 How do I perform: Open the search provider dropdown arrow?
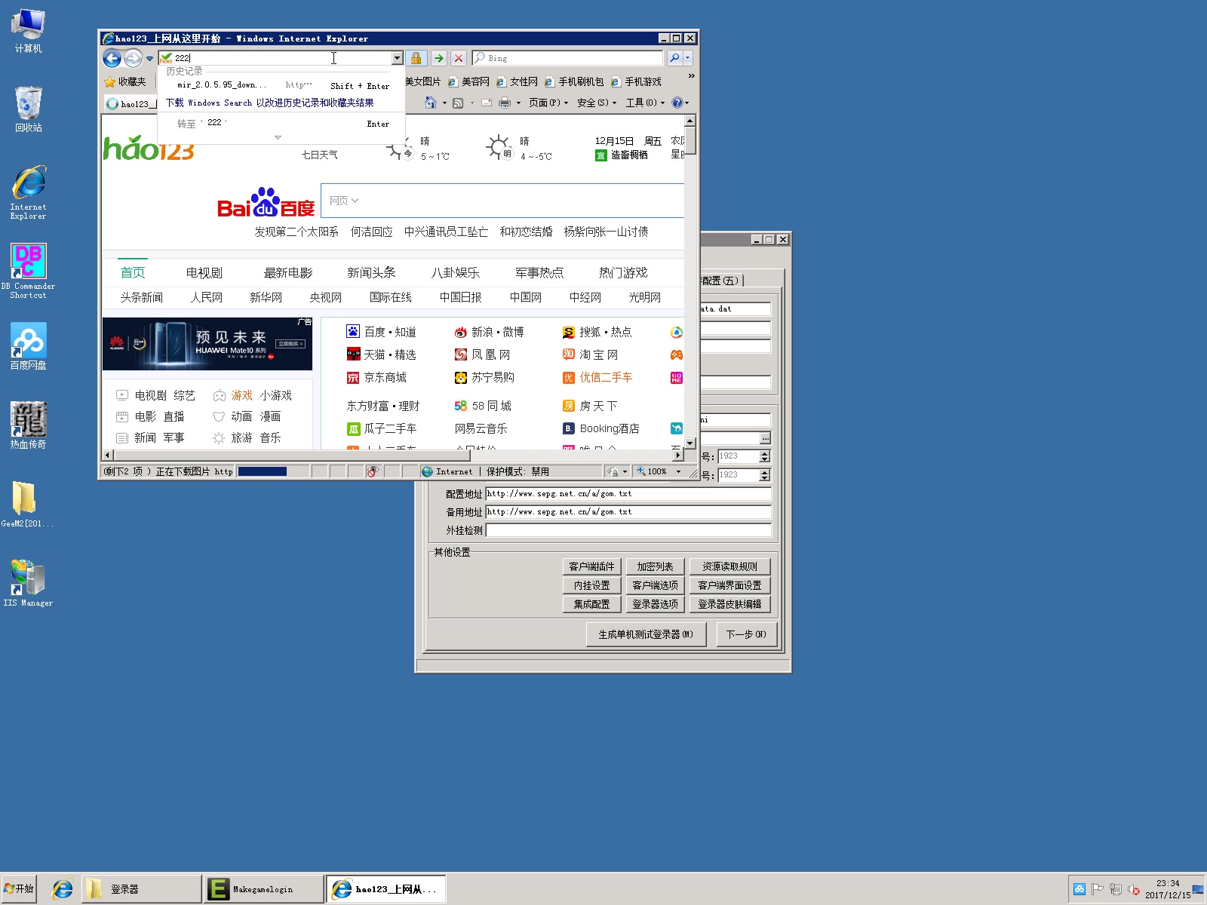click(x=687, y=58)
